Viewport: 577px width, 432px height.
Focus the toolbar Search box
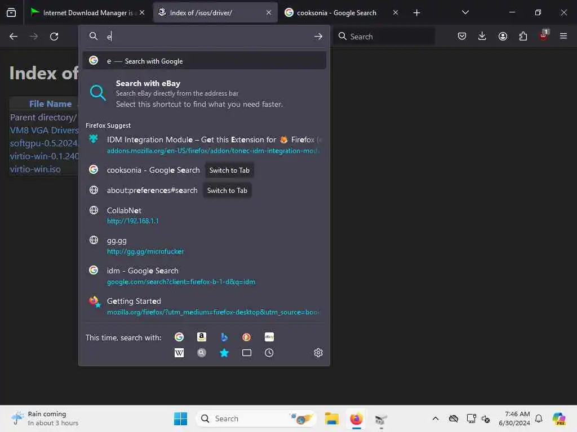pos(384,37)
